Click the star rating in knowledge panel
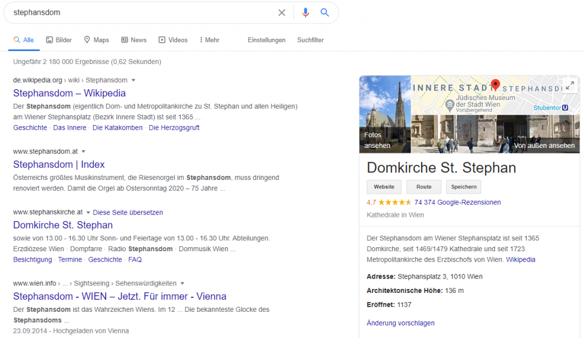The width and height of the screenshot is (585, 338). (395, 202)
